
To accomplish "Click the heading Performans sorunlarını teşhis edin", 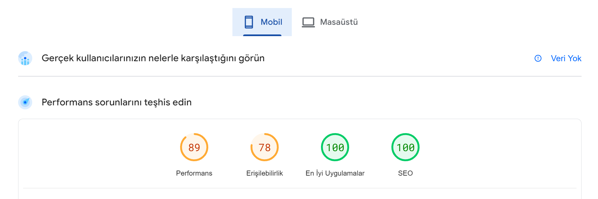I will (117, 102).
